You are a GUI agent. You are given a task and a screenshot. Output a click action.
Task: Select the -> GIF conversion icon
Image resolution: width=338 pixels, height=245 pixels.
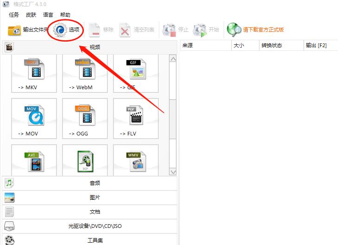pos(136,69)
